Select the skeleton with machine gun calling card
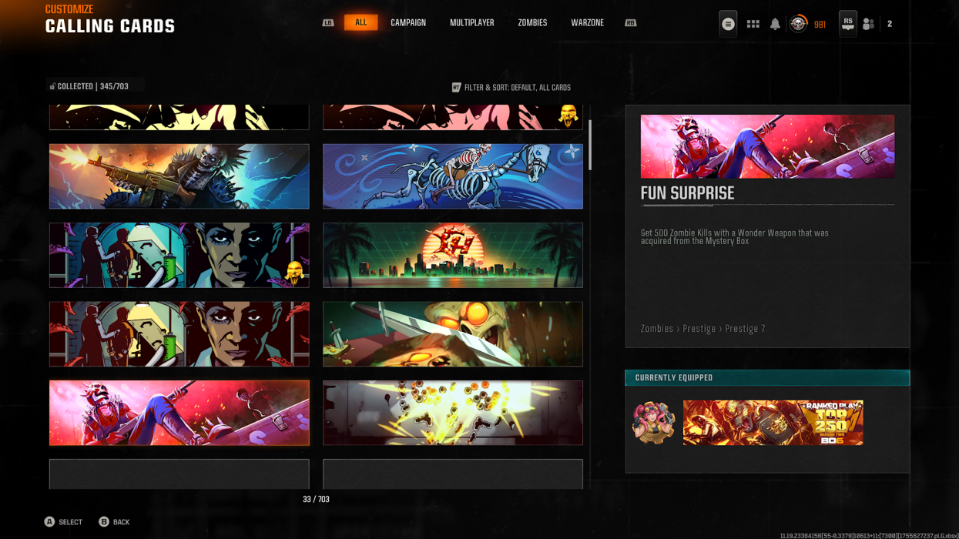This screenshot has width=959, height=539. tap(179, 176)
